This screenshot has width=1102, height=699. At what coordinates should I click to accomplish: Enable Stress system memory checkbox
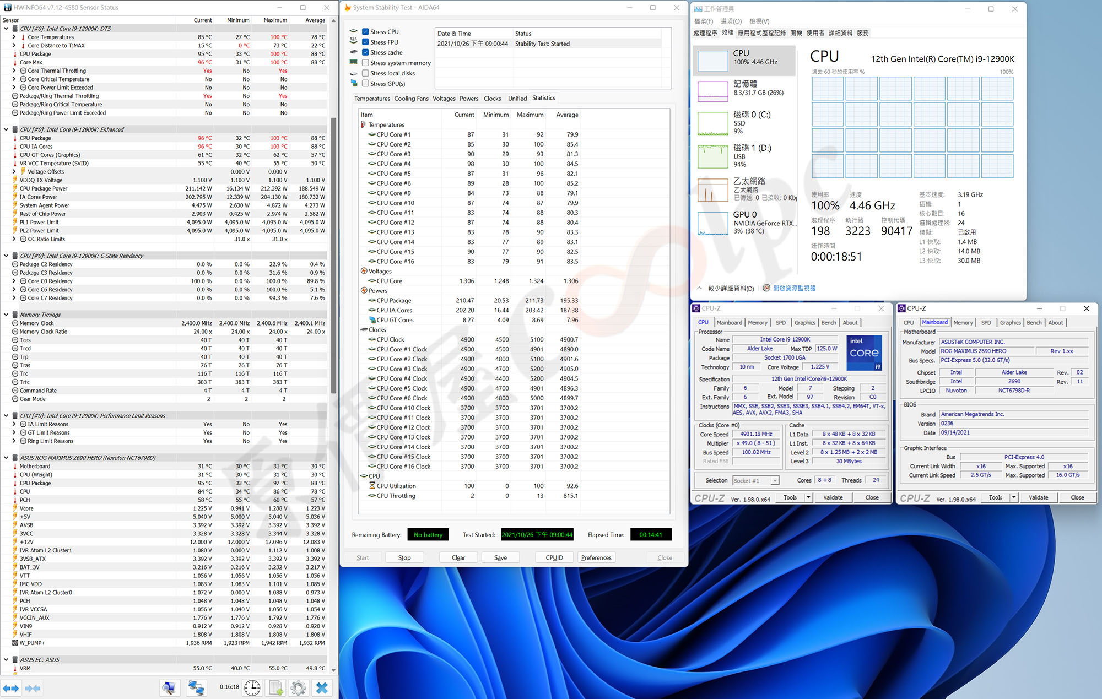(365, 63)
